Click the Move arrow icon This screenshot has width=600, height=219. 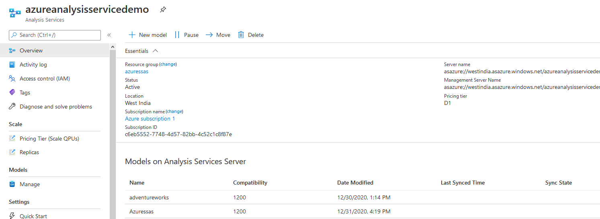click(209, 35)
